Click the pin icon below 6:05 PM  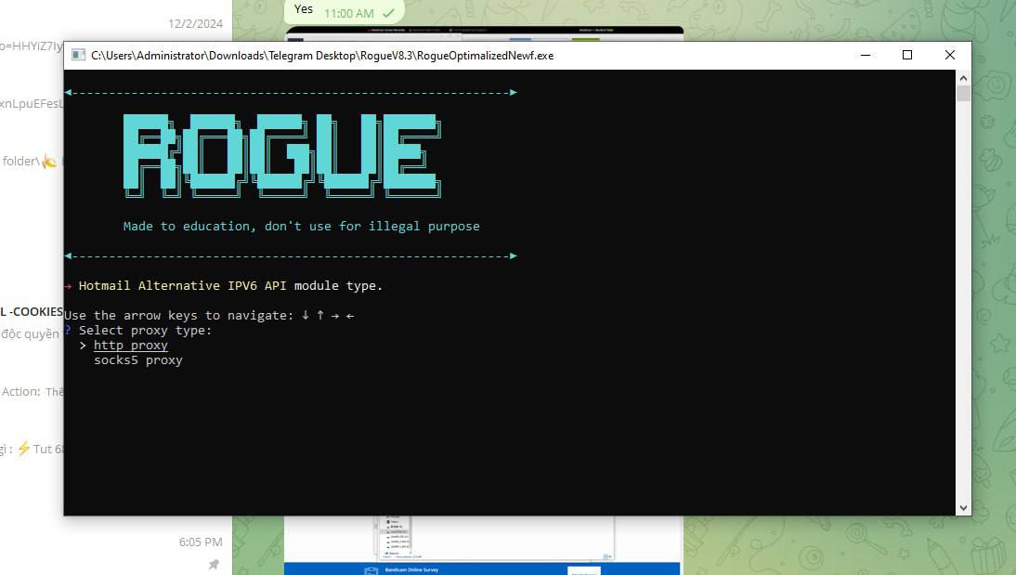pos(214,564)
